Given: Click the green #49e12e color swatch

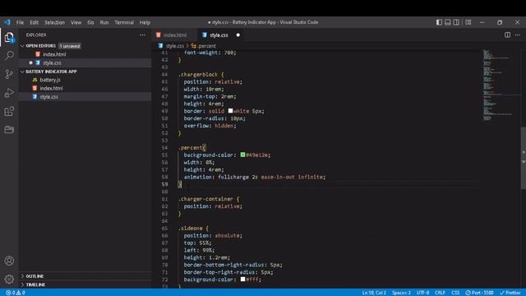Looking at the screenshot, I should click(x=243, y=155).
